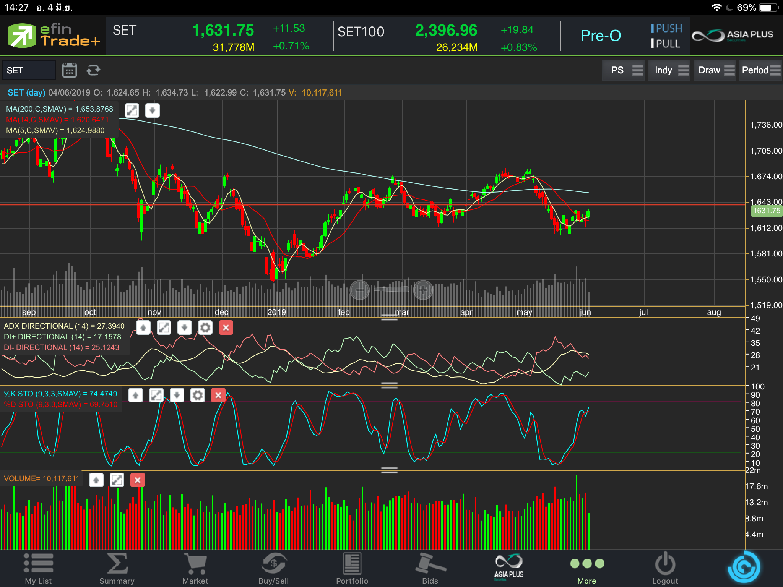Move ADX panel down with arrow

(185, 328)
